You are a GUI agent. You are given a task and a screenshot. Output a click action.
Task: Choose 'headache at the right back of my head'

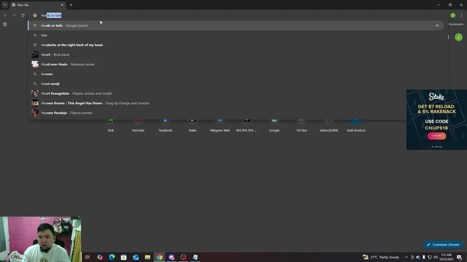click(x=236, y=45)
